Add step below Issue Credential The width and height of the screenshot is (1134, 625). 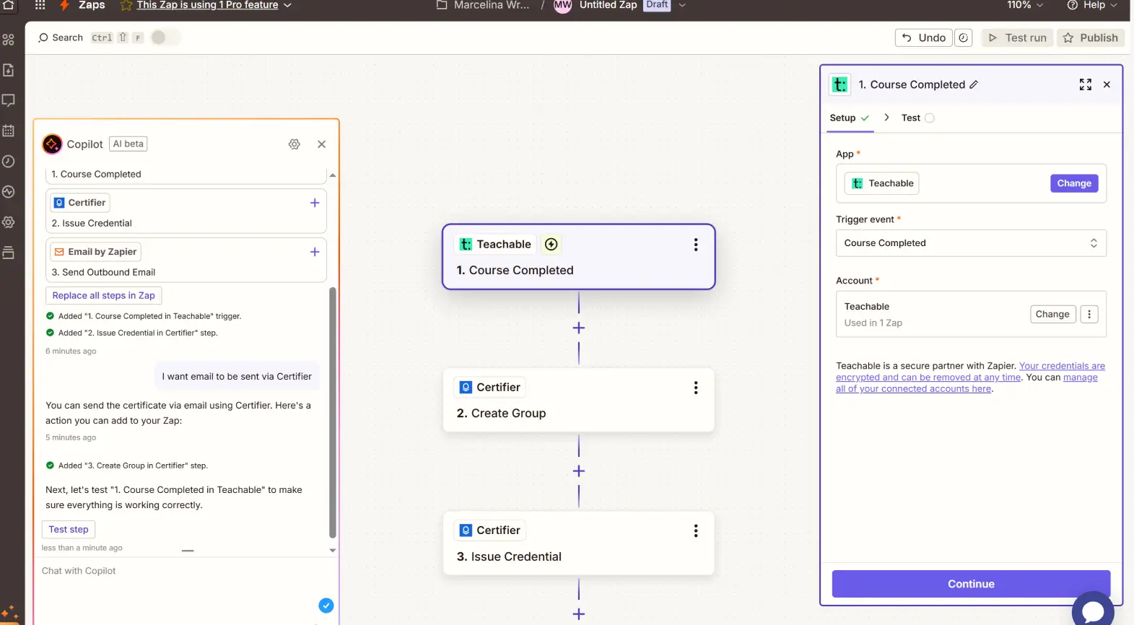point(579,614)
